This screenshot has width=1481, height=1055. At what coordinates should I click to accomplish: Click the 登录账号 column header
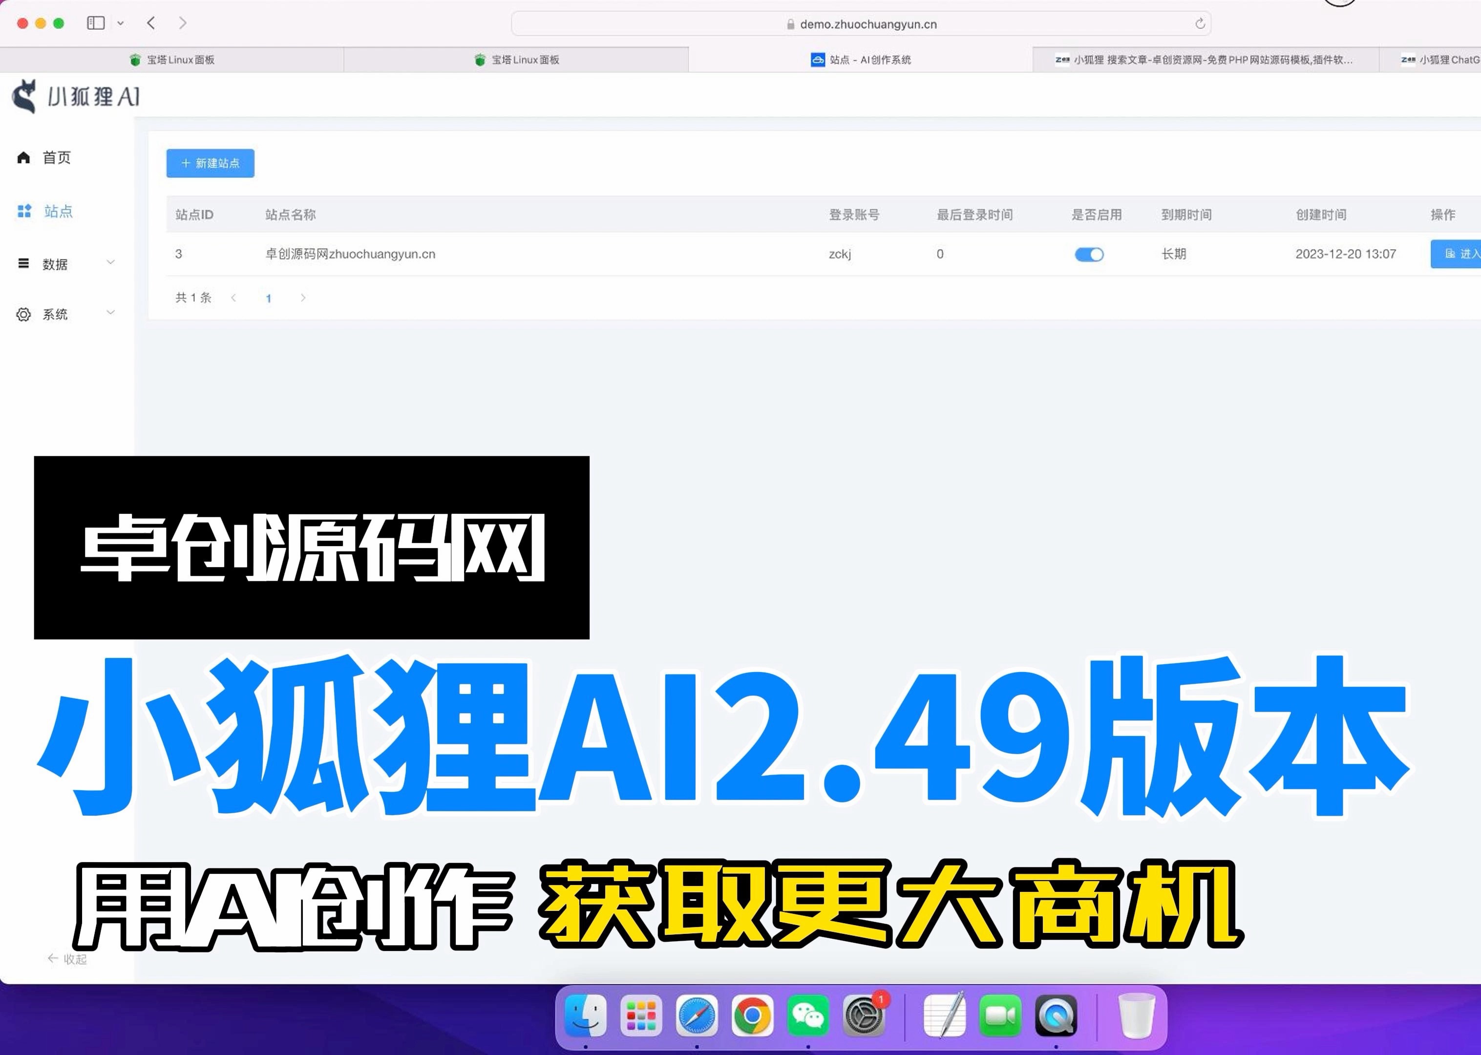coord(853,214)
